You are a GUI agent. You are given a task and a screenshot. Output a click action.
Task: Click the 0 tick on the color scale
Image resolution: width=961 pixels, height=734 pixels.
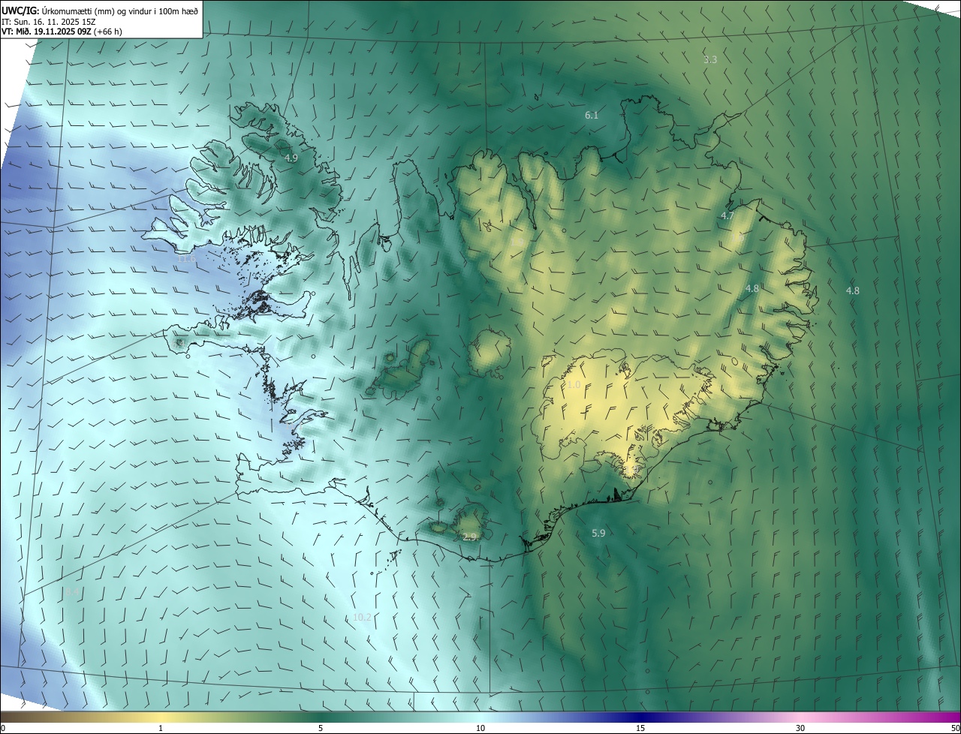click(3, 728)
